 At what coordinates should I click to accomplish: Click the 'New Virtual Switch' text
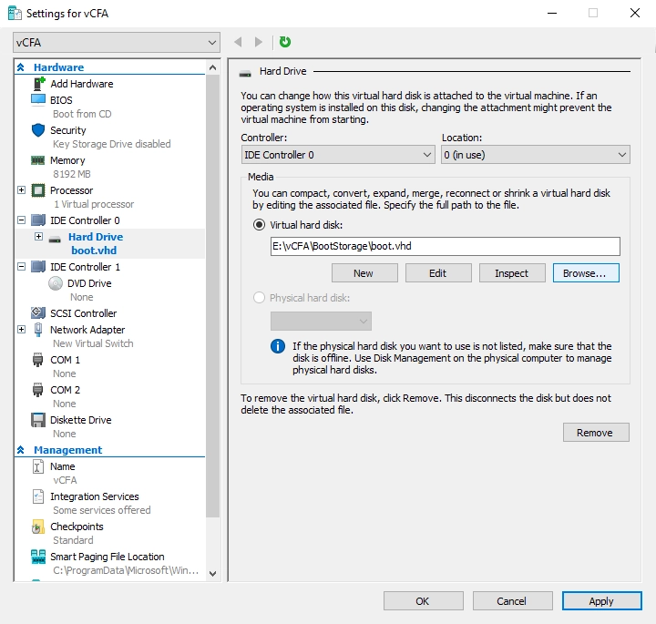93,343
